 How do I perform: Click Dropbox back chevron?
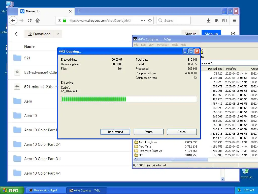click(16, 34)
